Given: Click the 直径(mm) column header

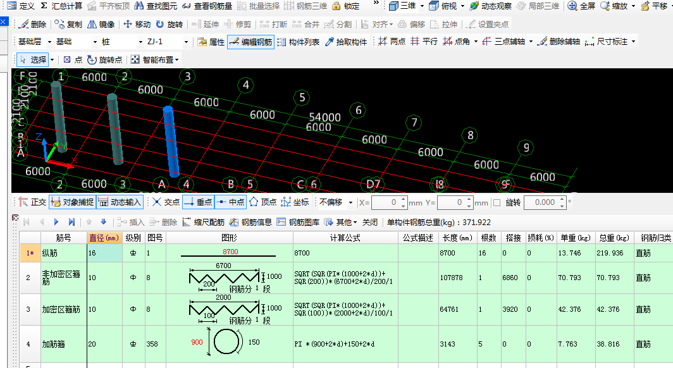Looking at the screenshot, I should (104, 238).
